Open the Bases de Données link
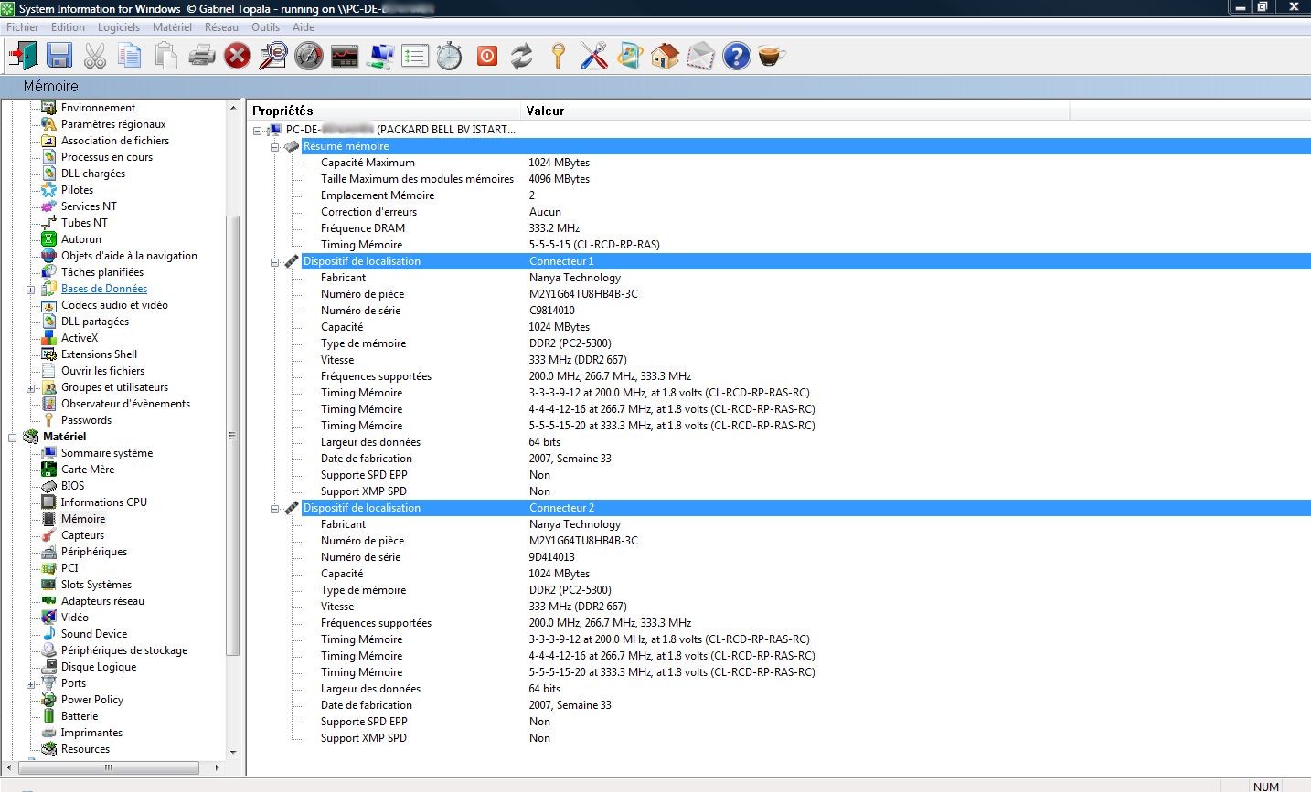 tap(104, 289)
